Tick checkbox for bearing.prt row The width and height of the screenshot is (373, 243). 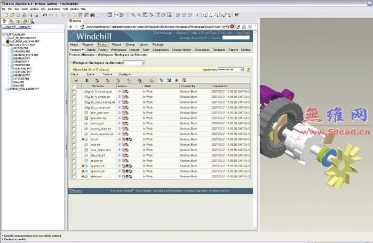point(74,123)
